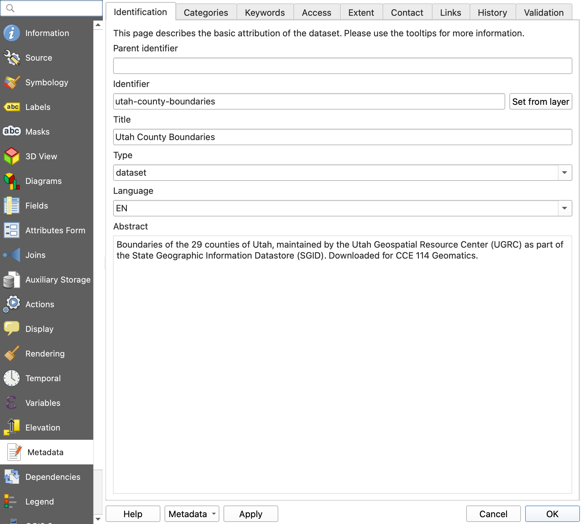Screen dimensions: 582x524
Task: Open the Elevation icon
Action: [x=12, y=427]
